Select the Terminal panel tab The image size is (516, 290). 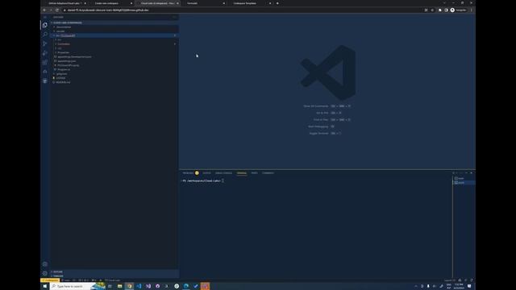(242, 173)
